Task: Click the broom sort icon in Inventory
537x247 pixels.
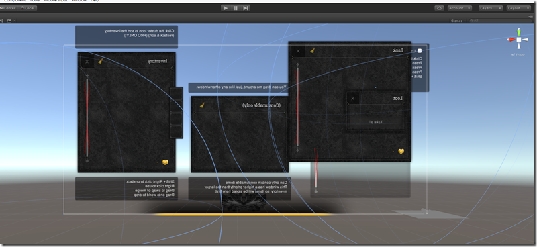Action: click(x=100, y=61)
